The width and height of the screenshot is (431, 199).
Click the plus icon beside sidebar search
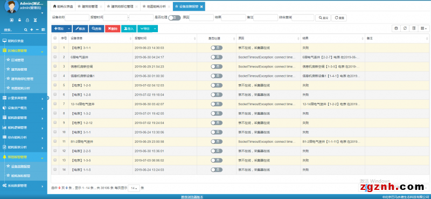[x=32, y=30]
